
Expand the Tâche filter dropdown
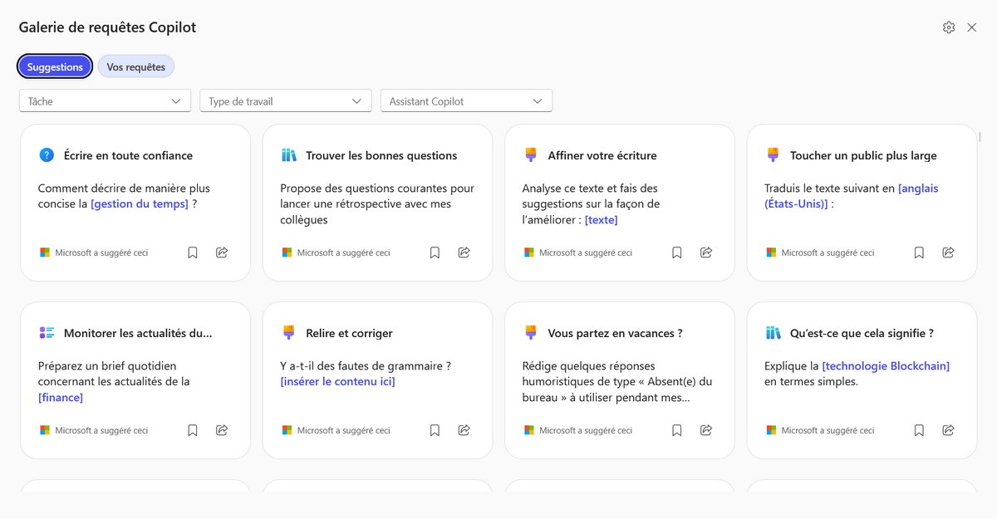click(105, 101)
